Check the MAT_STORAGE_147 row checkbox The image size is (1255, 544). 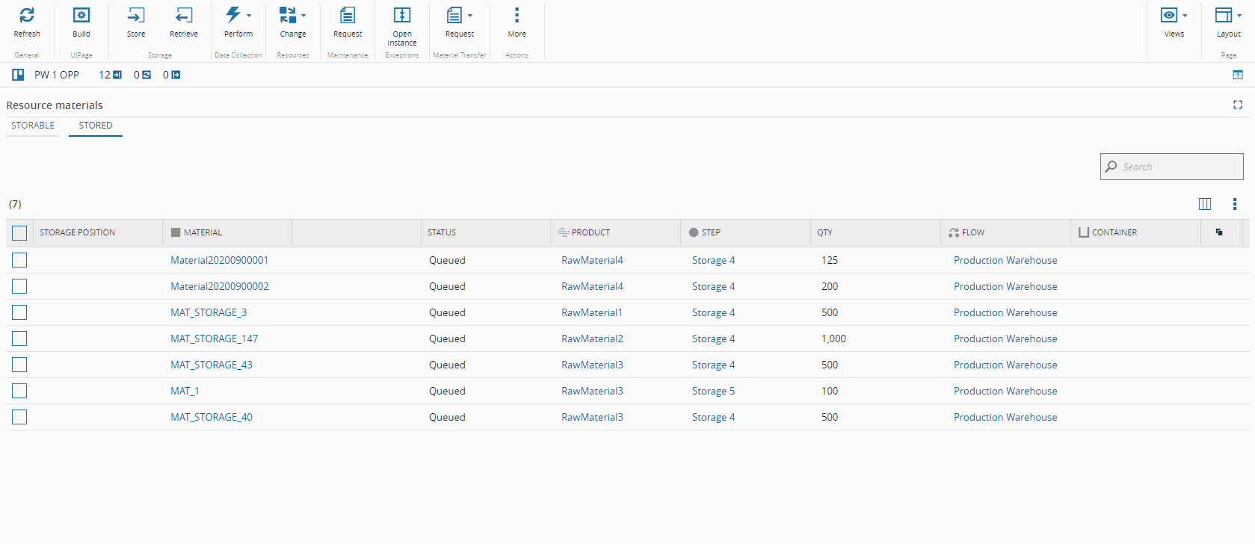click(19, 339)
